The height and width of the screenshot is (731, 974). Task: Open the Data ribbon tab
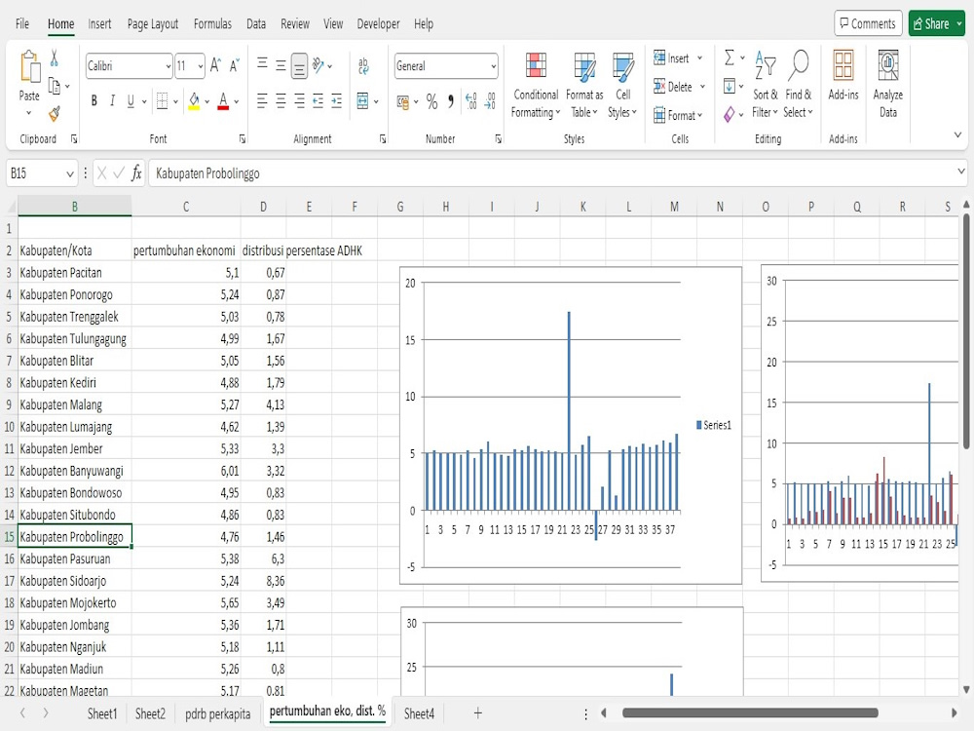[x=256, y=23]
